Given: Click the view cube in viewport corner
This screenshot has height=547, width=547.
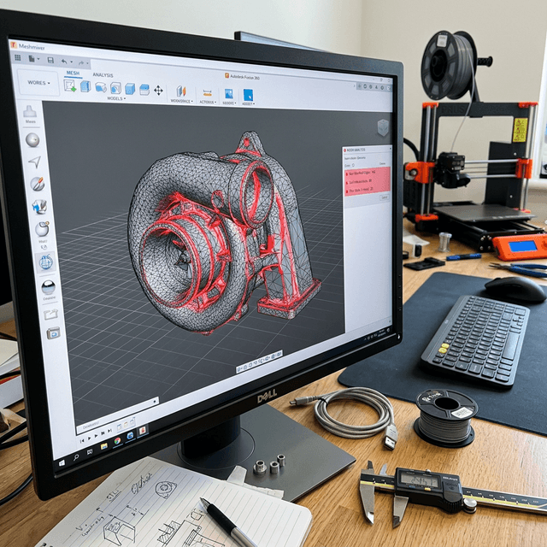Looking at the screenshot, I should pos(383,127).
